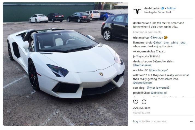The image size is (195, 130).
Task: Click the comment speech bubble icon
Action: (x=144, y=102)
